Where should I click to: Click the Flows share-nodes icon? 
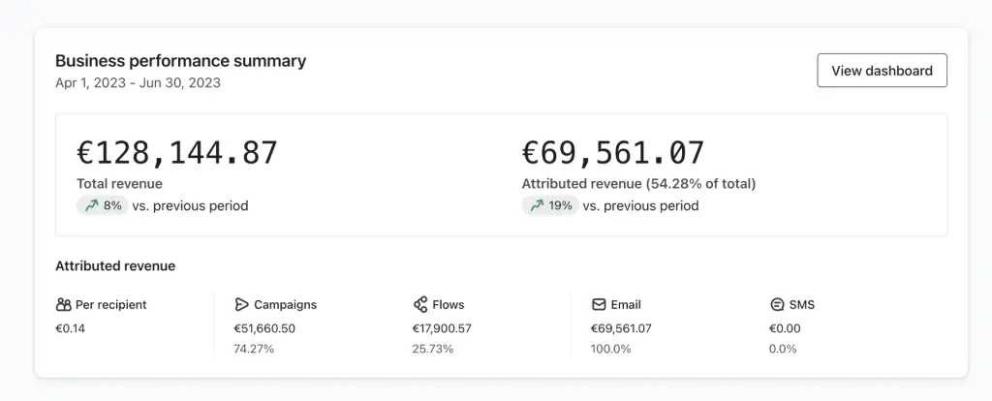420,305
